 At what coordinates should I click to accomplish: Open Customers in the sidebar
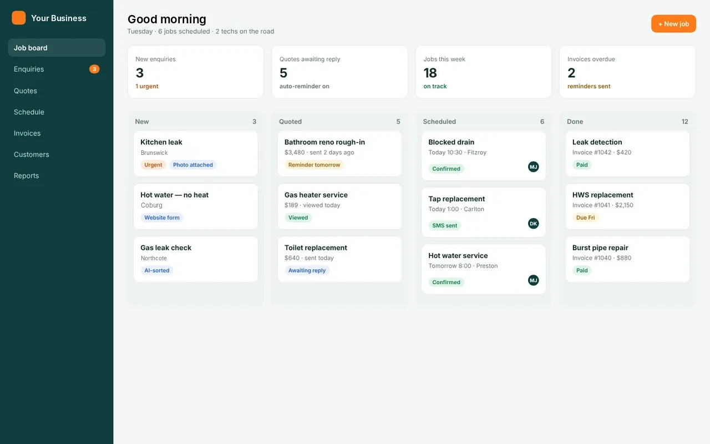coord(57,154)
